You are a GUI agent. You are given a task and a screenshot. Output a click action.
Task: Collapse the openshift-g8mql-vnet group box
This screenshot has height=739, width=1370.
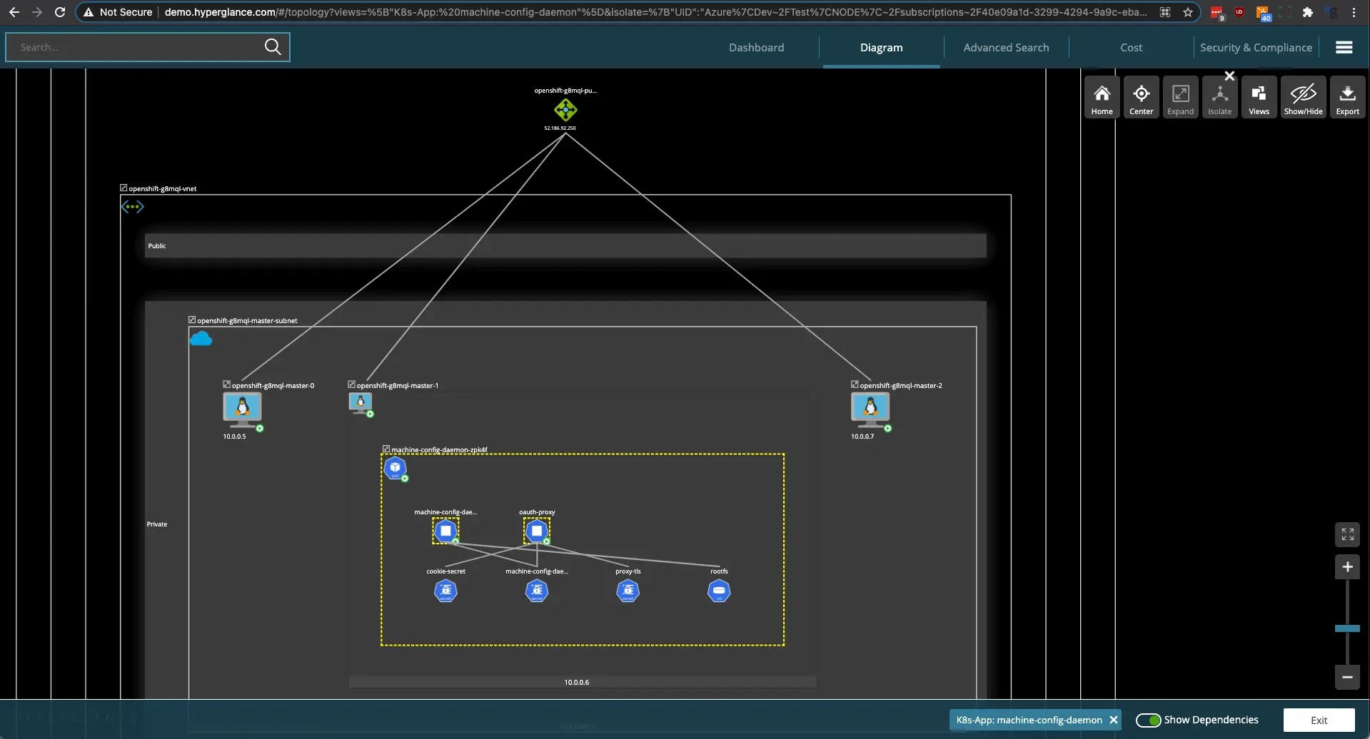click(x=124, y=188)
